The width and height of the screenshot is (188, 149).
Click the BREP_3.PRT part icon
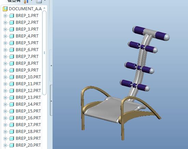coord(12,29)
